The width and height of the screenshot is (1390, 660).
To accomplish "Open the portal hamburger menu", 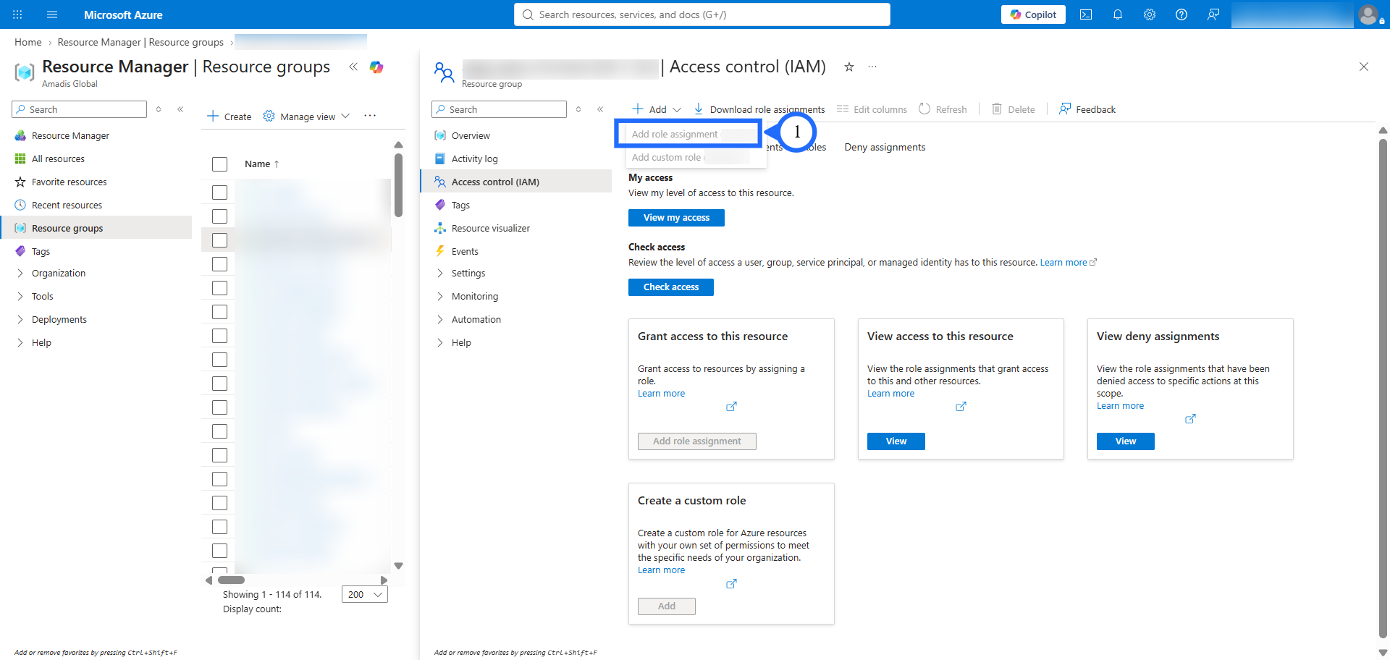I will [52, 14].
